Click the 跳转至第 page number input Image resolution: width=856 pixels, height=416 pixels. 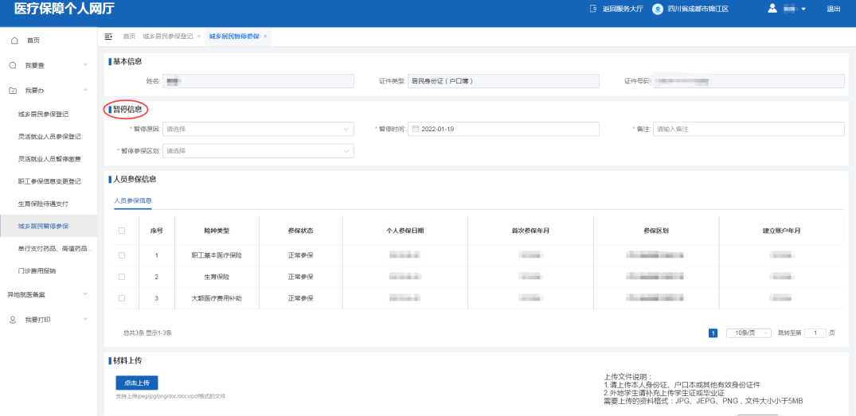coord(815,333)
